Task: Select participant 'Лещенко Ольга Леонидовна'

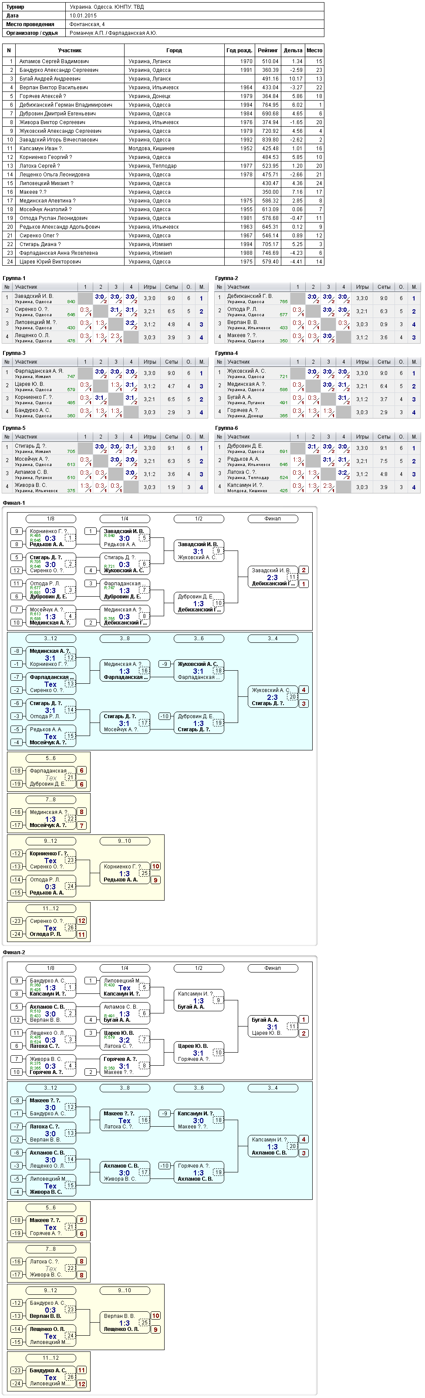Action: point(55,174)
